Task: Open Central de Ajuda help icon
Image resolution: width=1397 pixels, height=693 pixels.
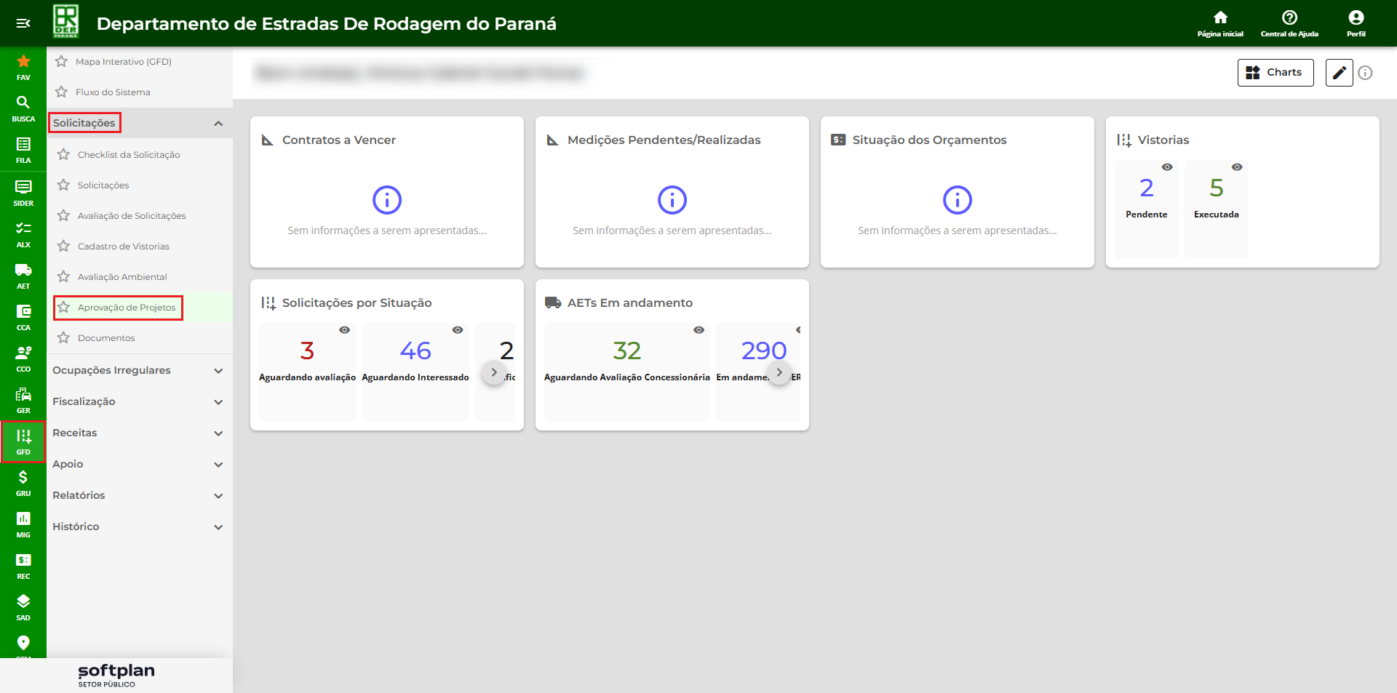Action: coord(1289,23)
